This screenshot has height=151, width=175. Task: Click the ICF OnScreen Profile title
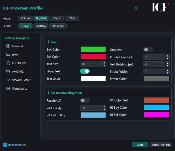23,8
